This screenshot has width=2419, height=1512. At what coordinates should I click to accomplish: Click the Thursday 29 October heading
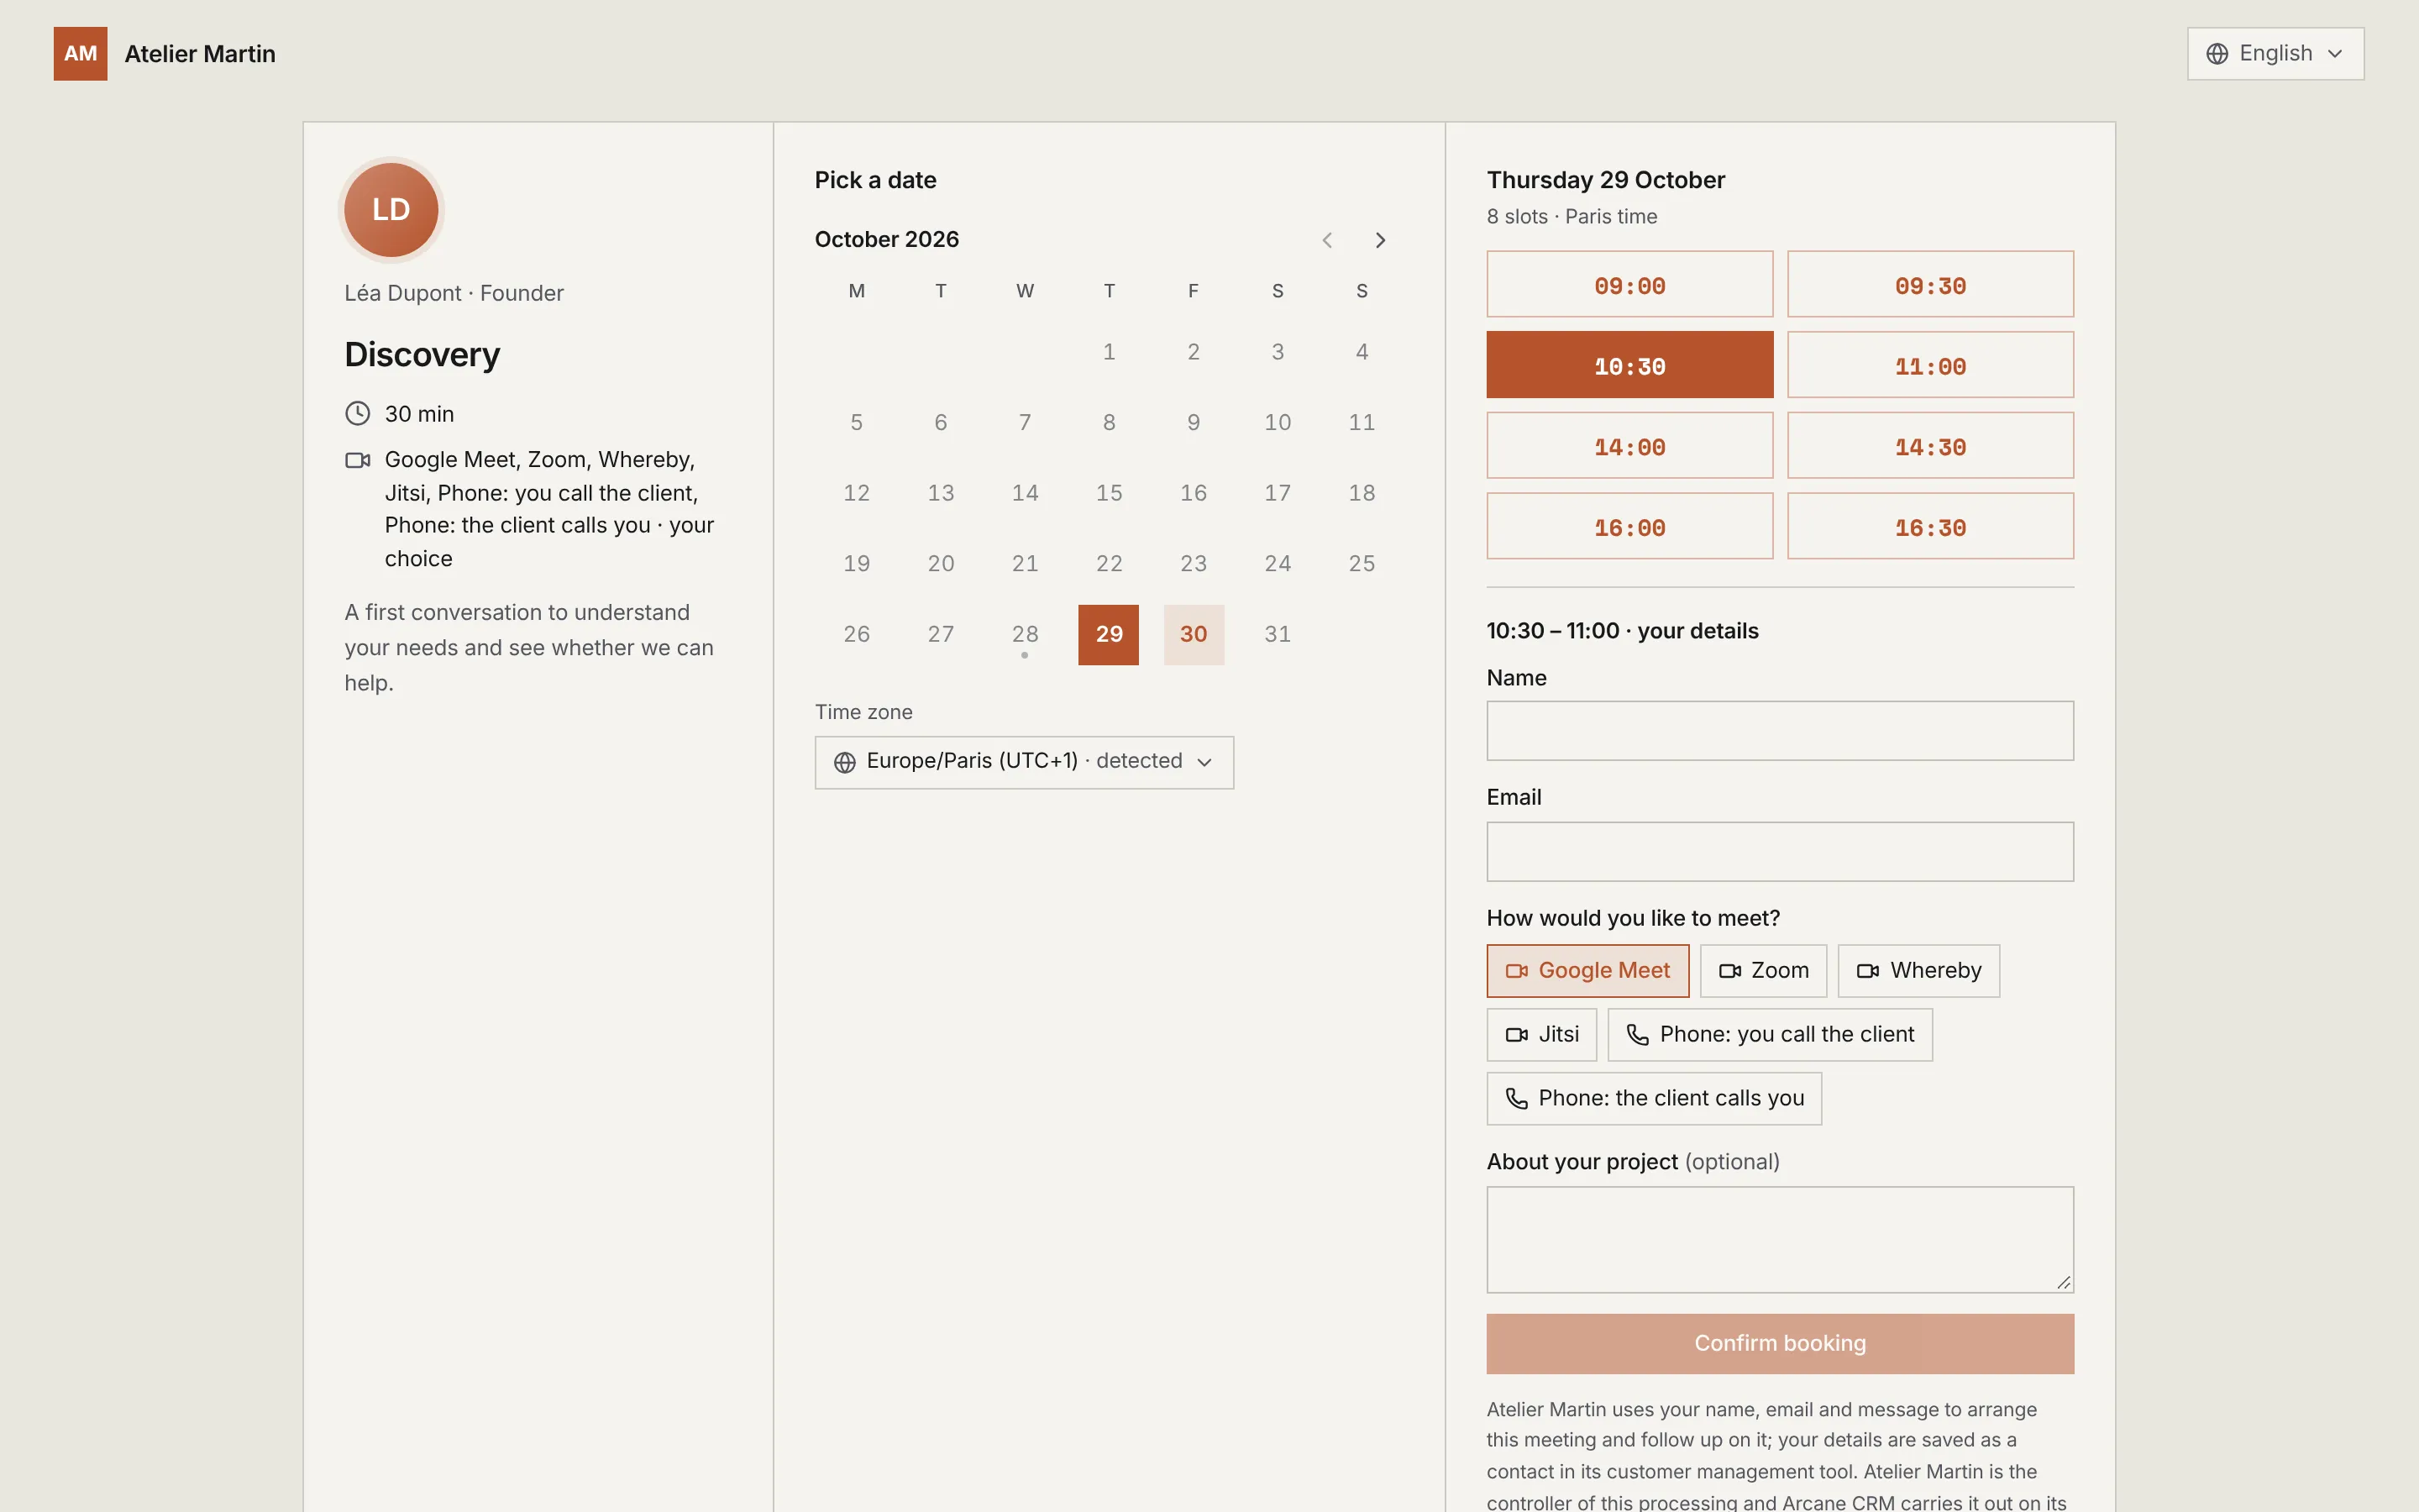(x=1605, y=180)
